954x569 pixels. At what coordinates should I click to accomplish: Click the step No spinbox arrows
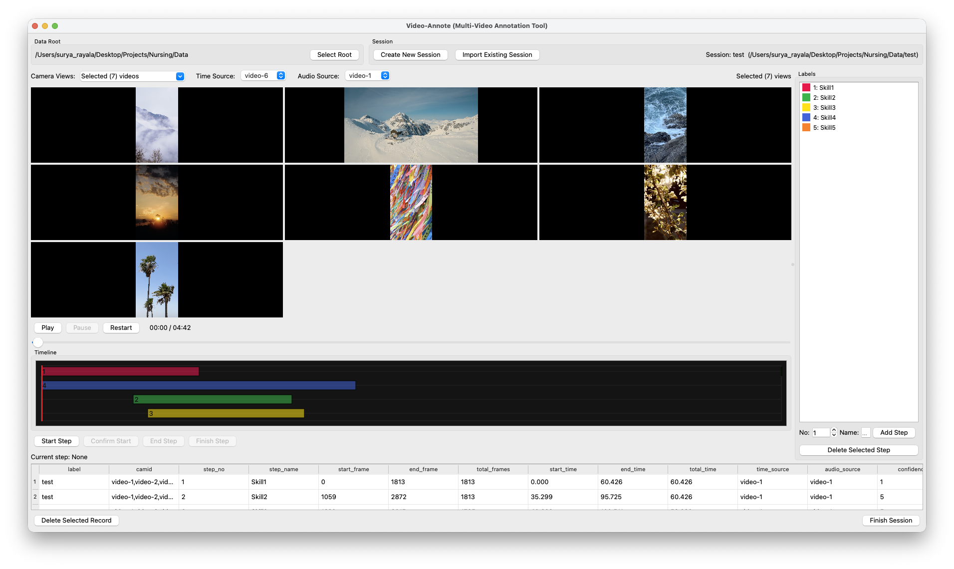pyautogui.click(x=834, y=433)
